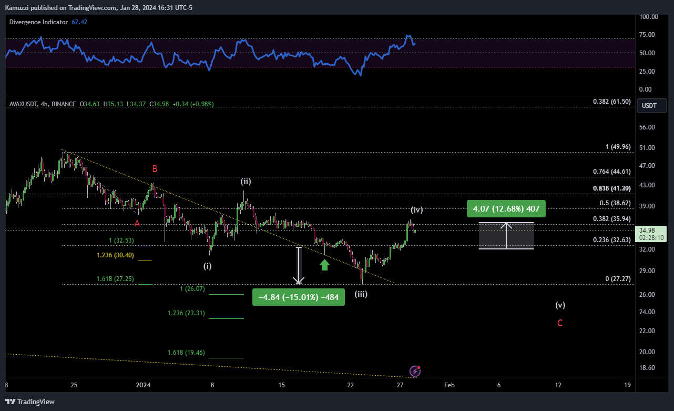
Task: Select the Fibonacci label 0 (27.27)
Action: coord(618,279)
